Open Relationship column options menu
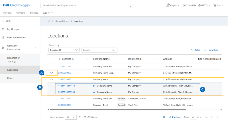The height and width of the screenshot is (122, 228). point(157,59)
